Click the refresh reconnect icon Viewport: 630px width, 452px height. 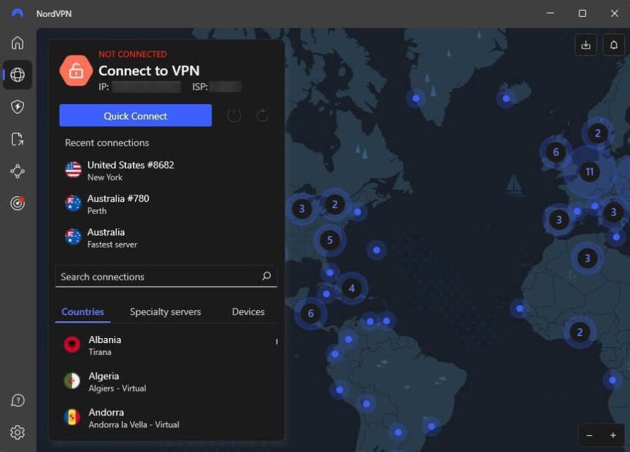click(x=262, y=116)
